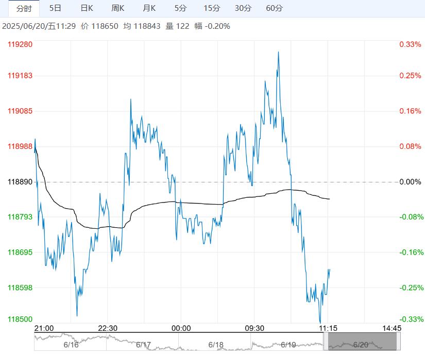Click the 6/19 segment in the navigator

[288, 344]
